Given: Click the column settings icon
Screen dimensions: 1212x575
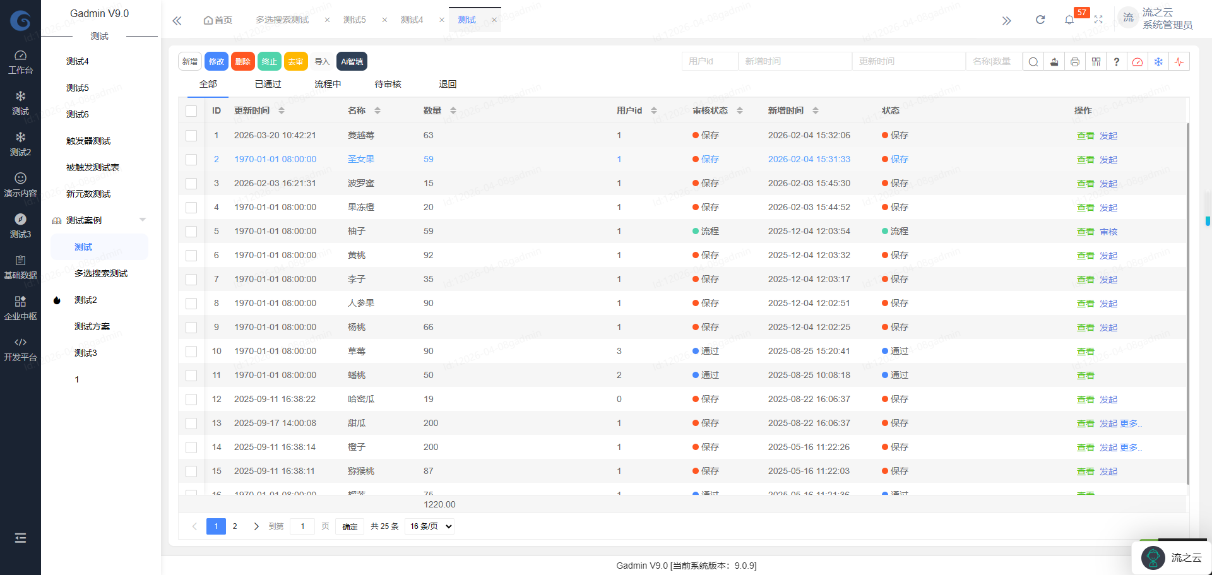Looking at the screenshot, I should click(1096, 62).
